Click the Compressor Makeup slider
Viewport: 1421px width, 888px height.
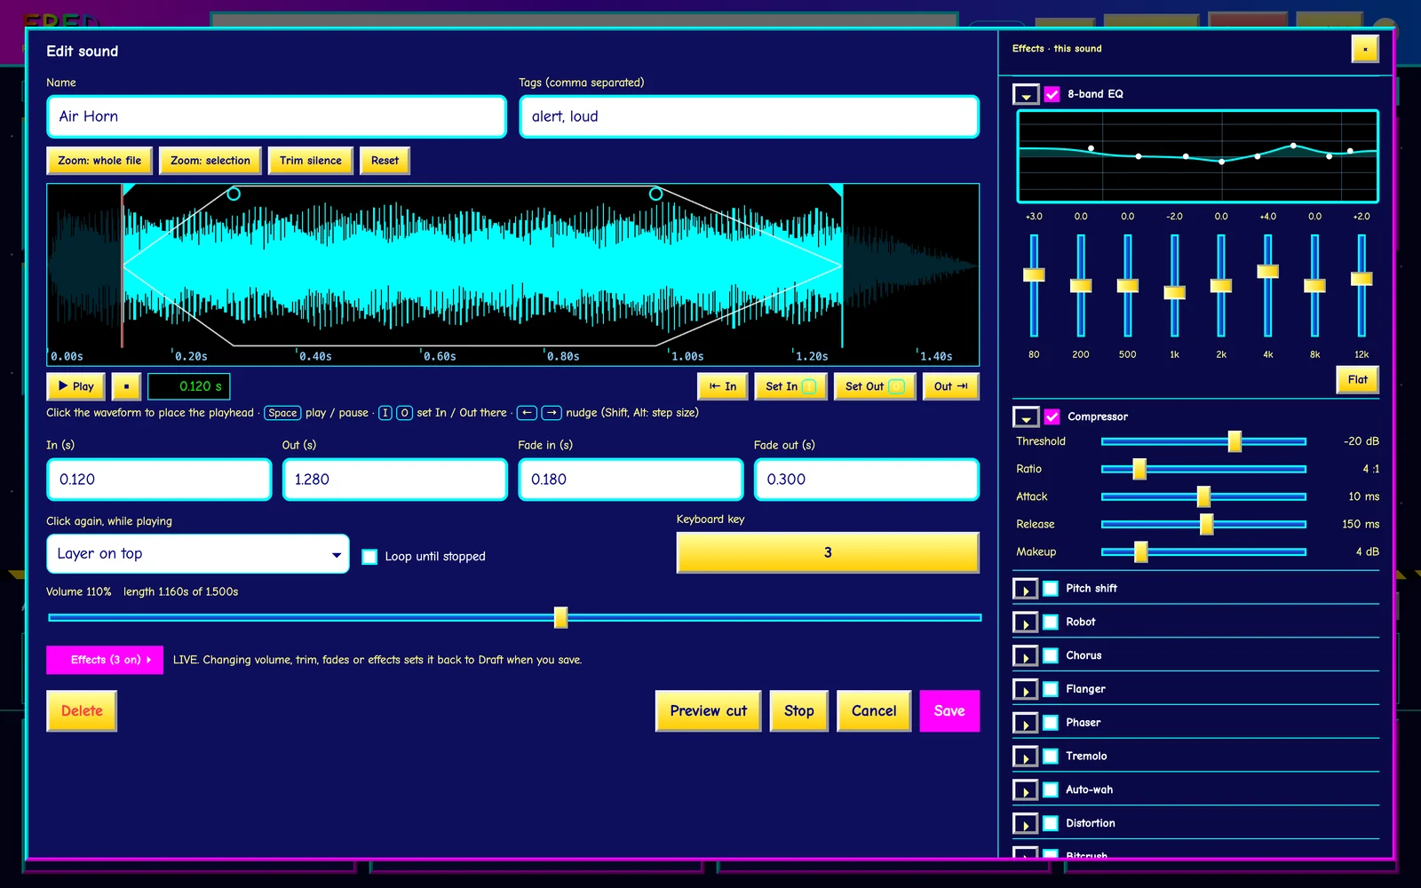point(1203,552)
